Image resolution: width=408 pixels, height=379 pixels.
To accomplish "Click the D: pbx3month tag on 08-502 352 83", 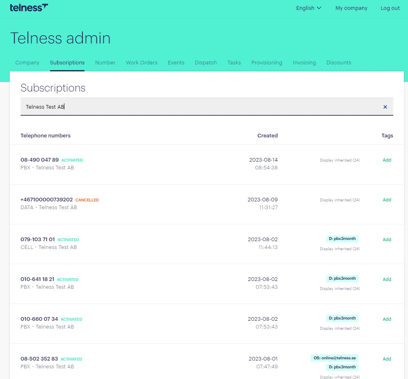I will tap(342, 367).
